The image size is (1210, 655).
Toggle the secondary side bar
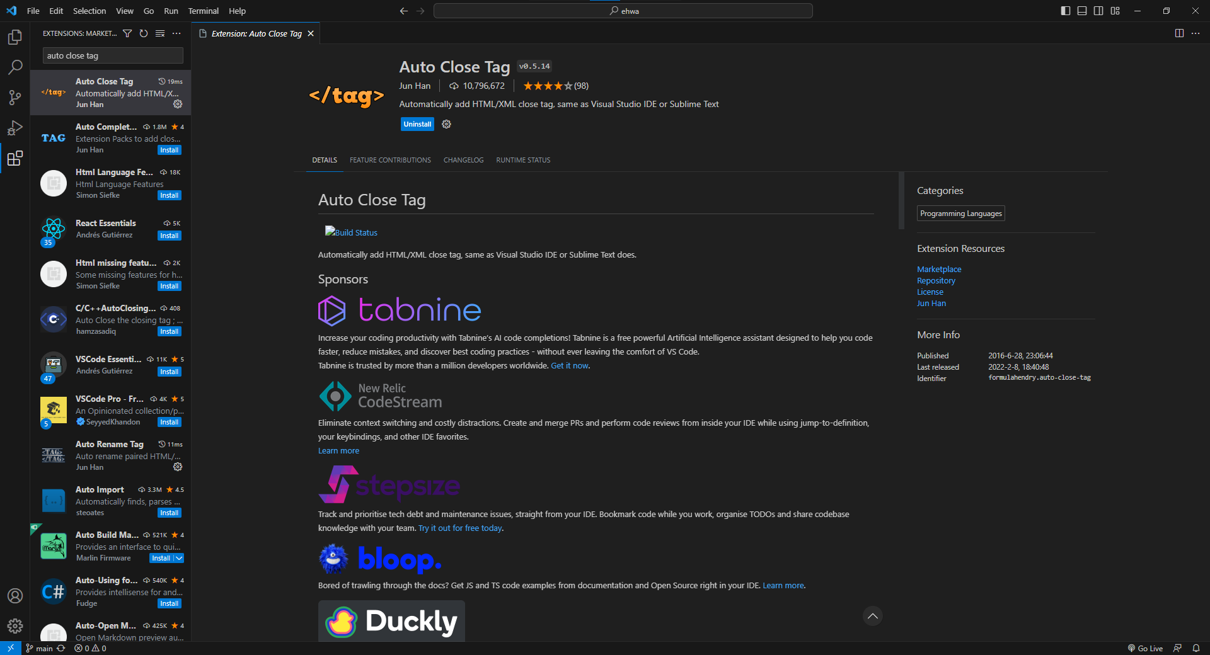point(1098,11)
